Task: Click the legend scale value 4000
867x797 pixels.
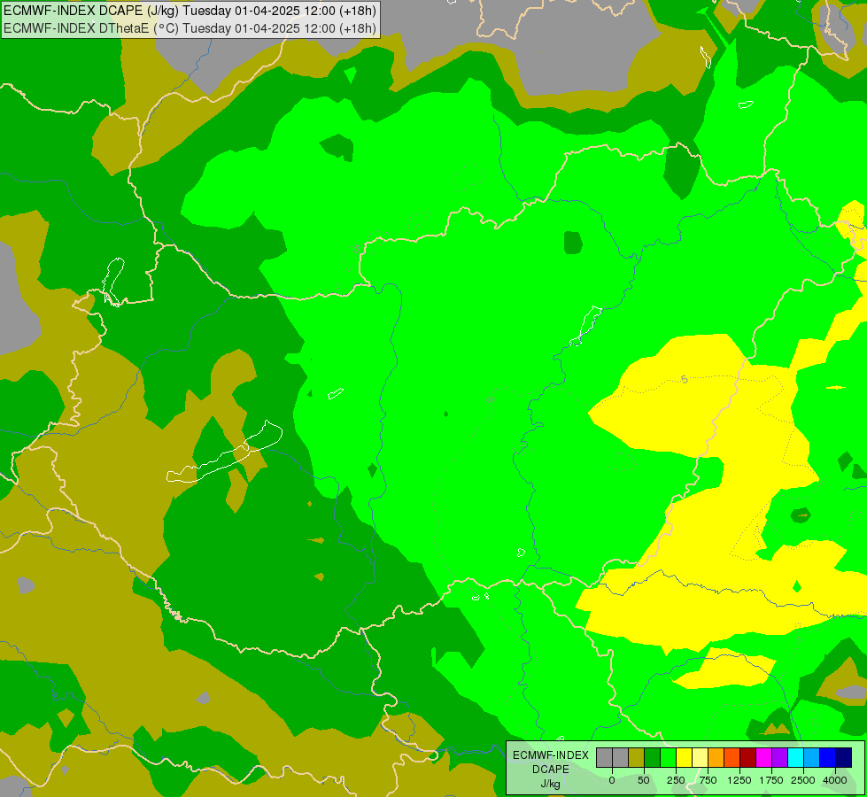Action: point(835,780)
